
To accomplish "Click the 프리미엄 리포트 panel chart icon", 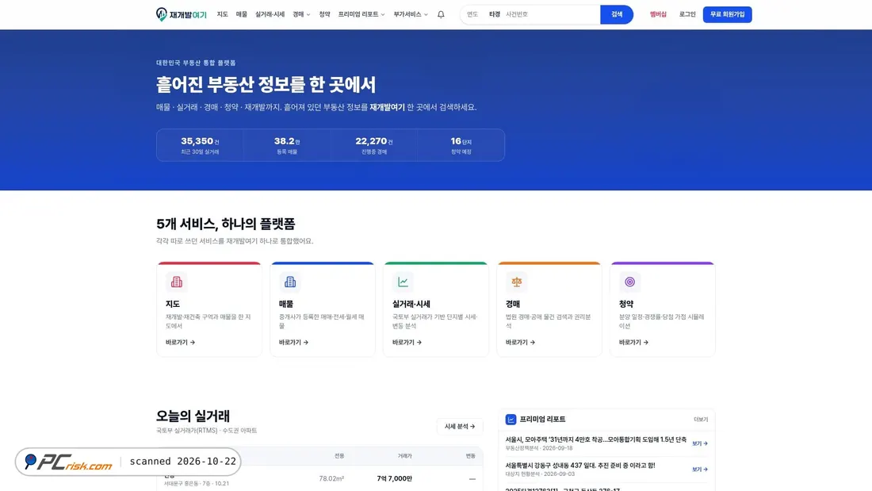I will (511, 419).
